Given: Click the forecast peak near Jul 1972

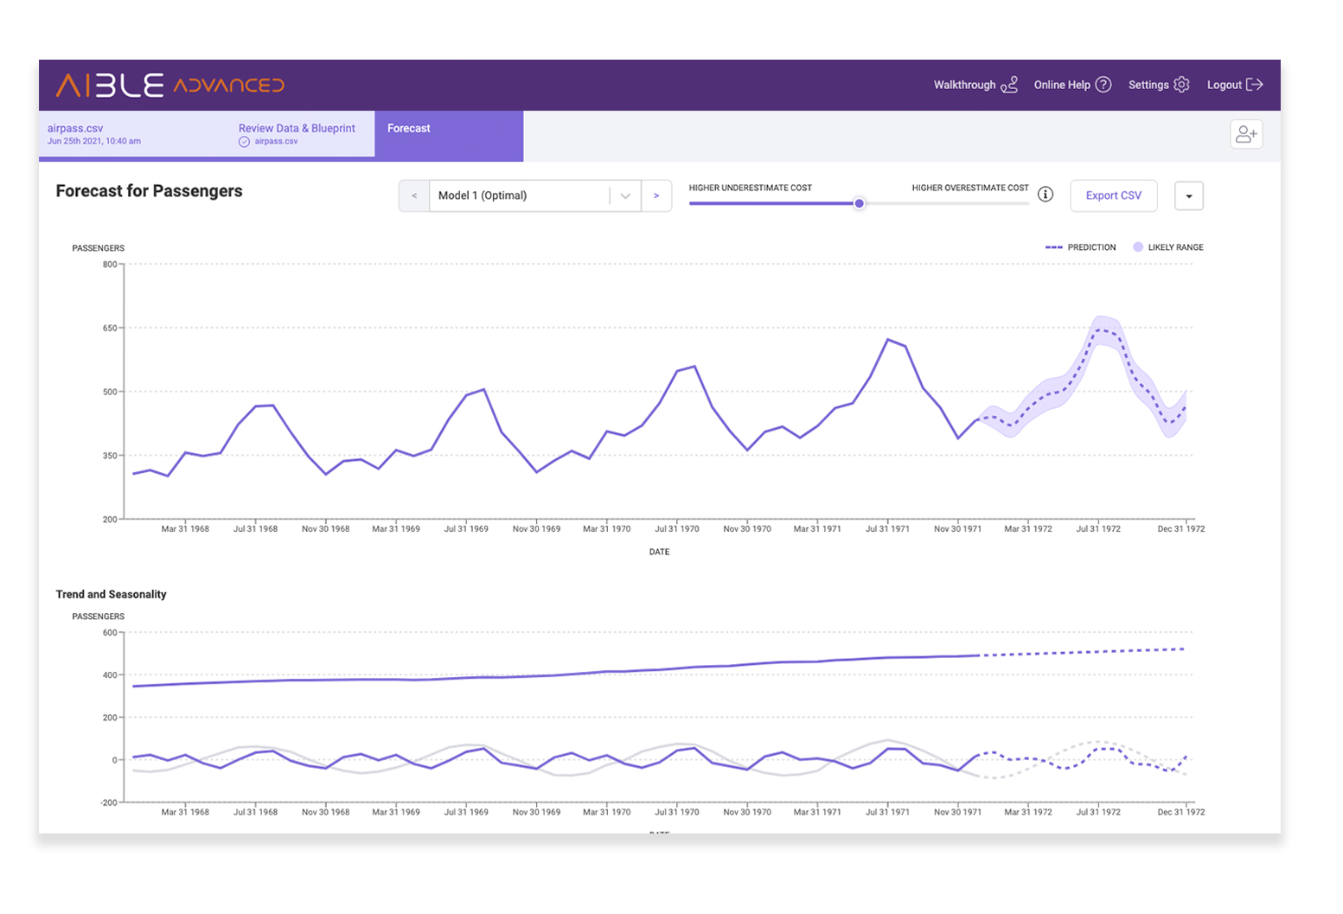Looking at the screenshot, I should (1100, 329).
